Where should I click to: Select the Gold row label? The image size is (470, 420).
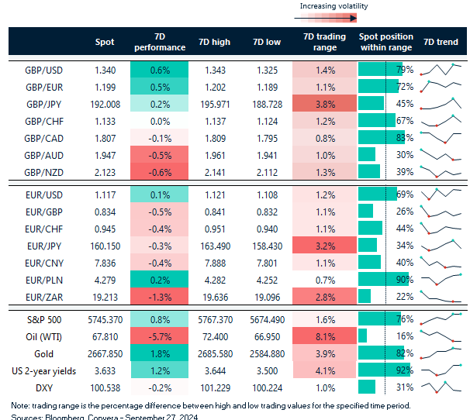click(43, 354)
